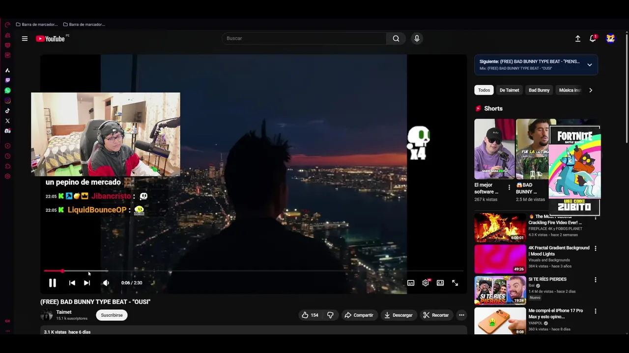The height and width of the screenshot is (353, 629).
Task: Open WhatsApp in the browser sidebar
Action: 7,91
